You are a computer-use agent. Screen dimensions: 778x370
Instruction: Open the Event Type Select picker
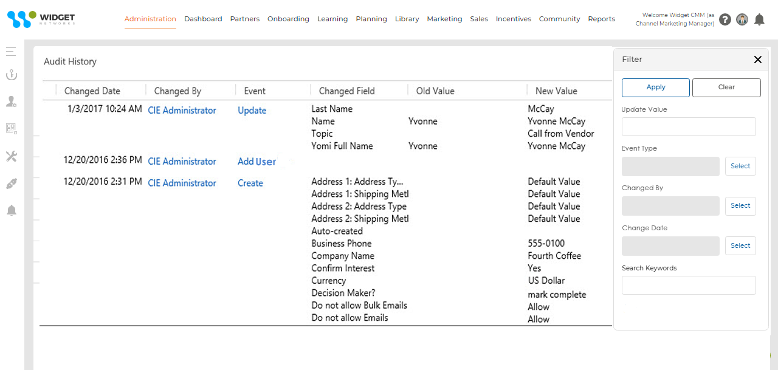click(x=740, y=166)
